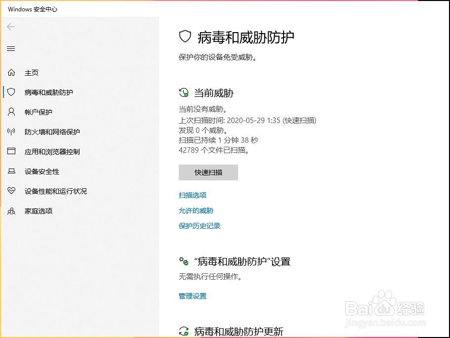Click the family options people icon
Viewport: 450px width, 338px height.
point(11,211)
